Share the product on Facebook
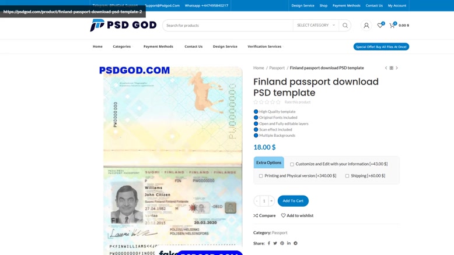This screenshot has width=454, height=255. (268, 243)
